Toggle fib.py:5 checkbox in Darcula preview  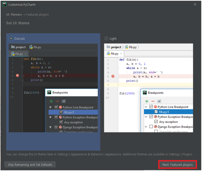click(x=61, y=112)
